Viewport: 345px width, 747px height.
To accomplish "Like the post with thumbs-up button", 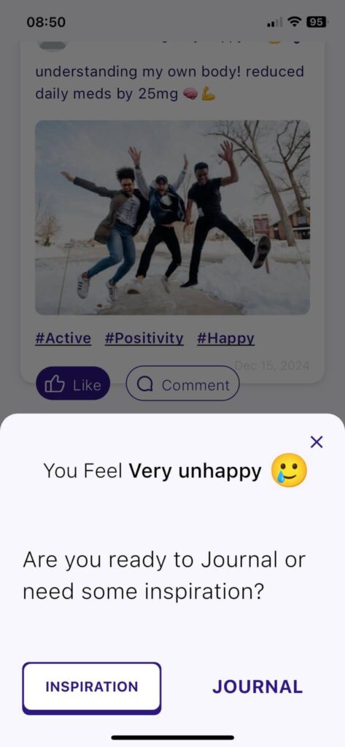I will (73, 383).
